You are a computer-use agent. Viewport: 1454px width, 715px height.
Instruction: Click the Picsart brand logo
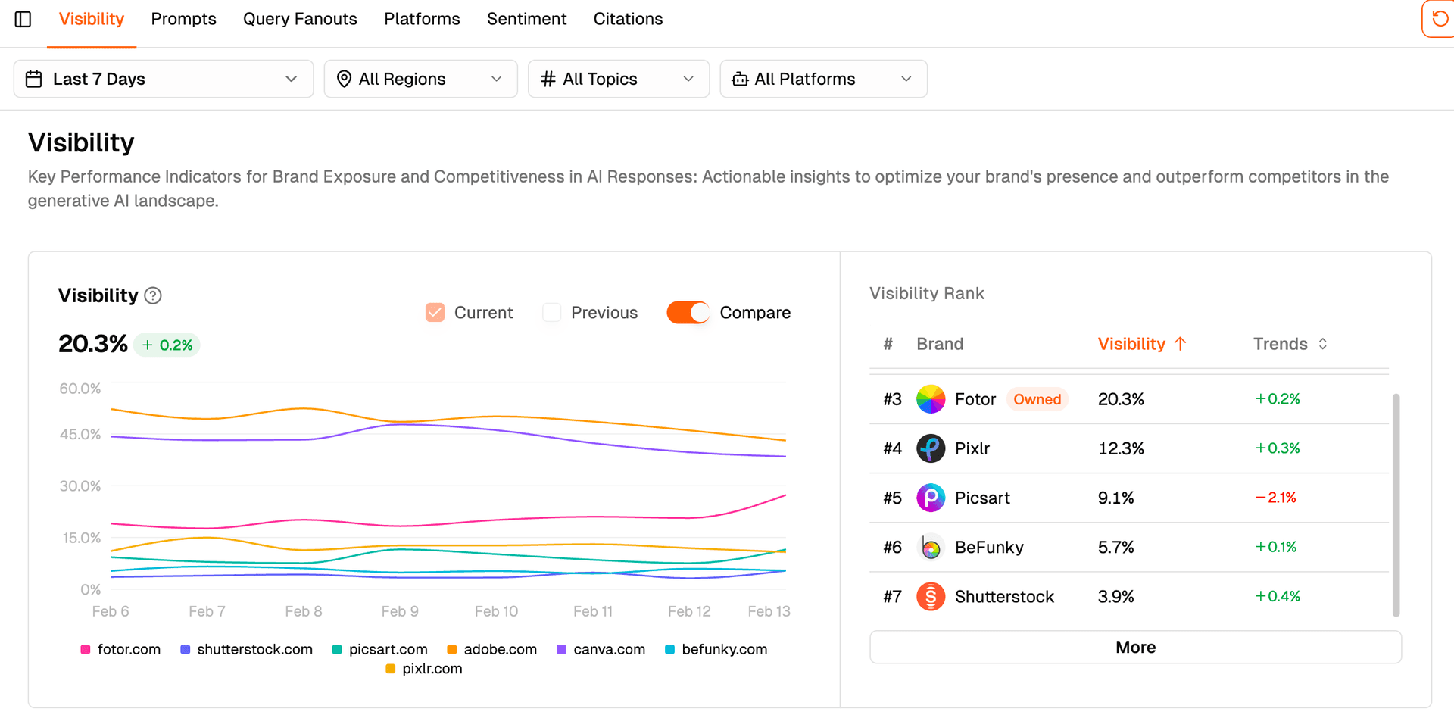[x=931, y=498]
